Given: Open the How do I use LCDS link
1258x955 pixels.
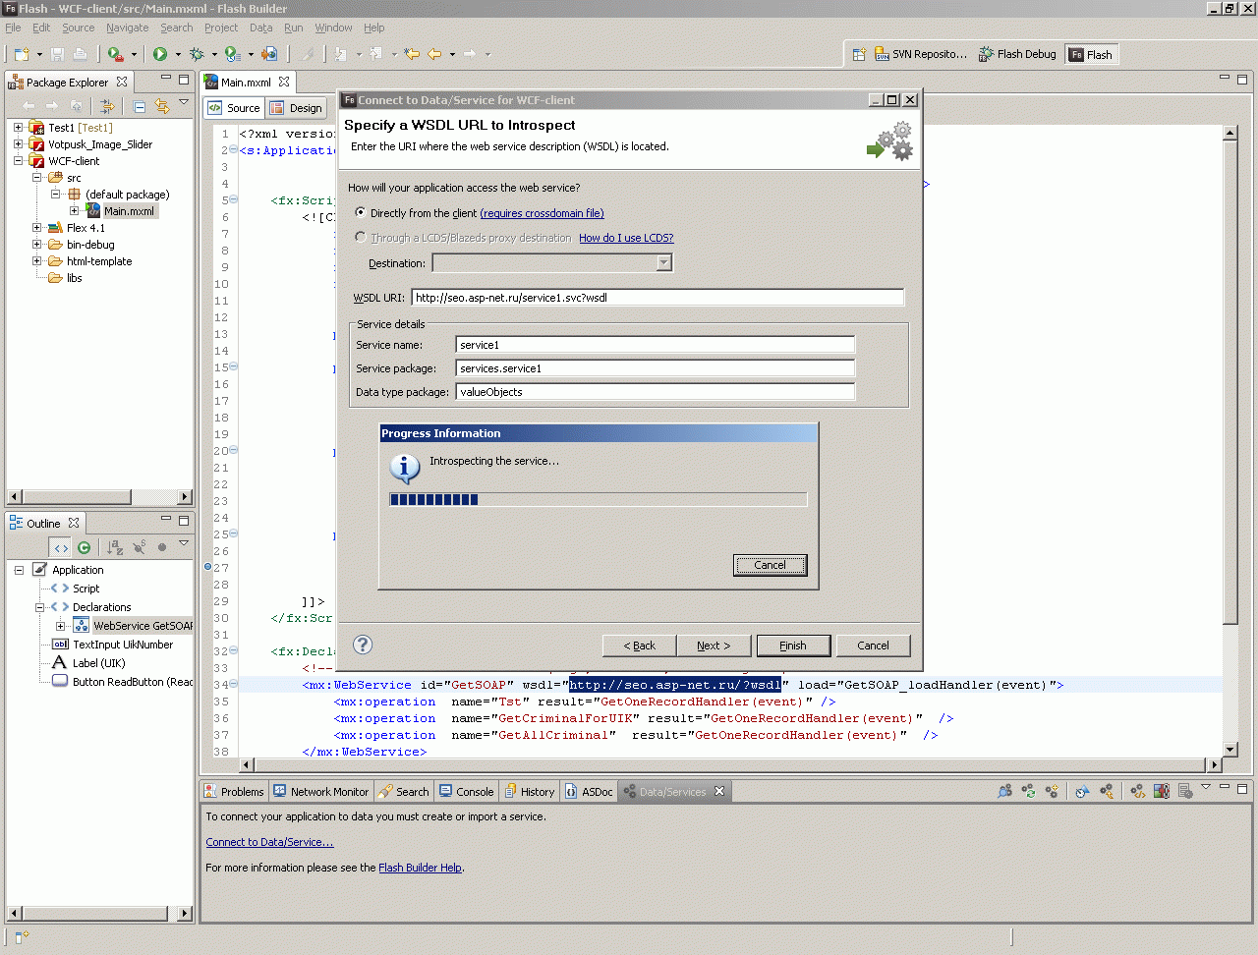Looking at the screenshot, I should pos(626,238).
